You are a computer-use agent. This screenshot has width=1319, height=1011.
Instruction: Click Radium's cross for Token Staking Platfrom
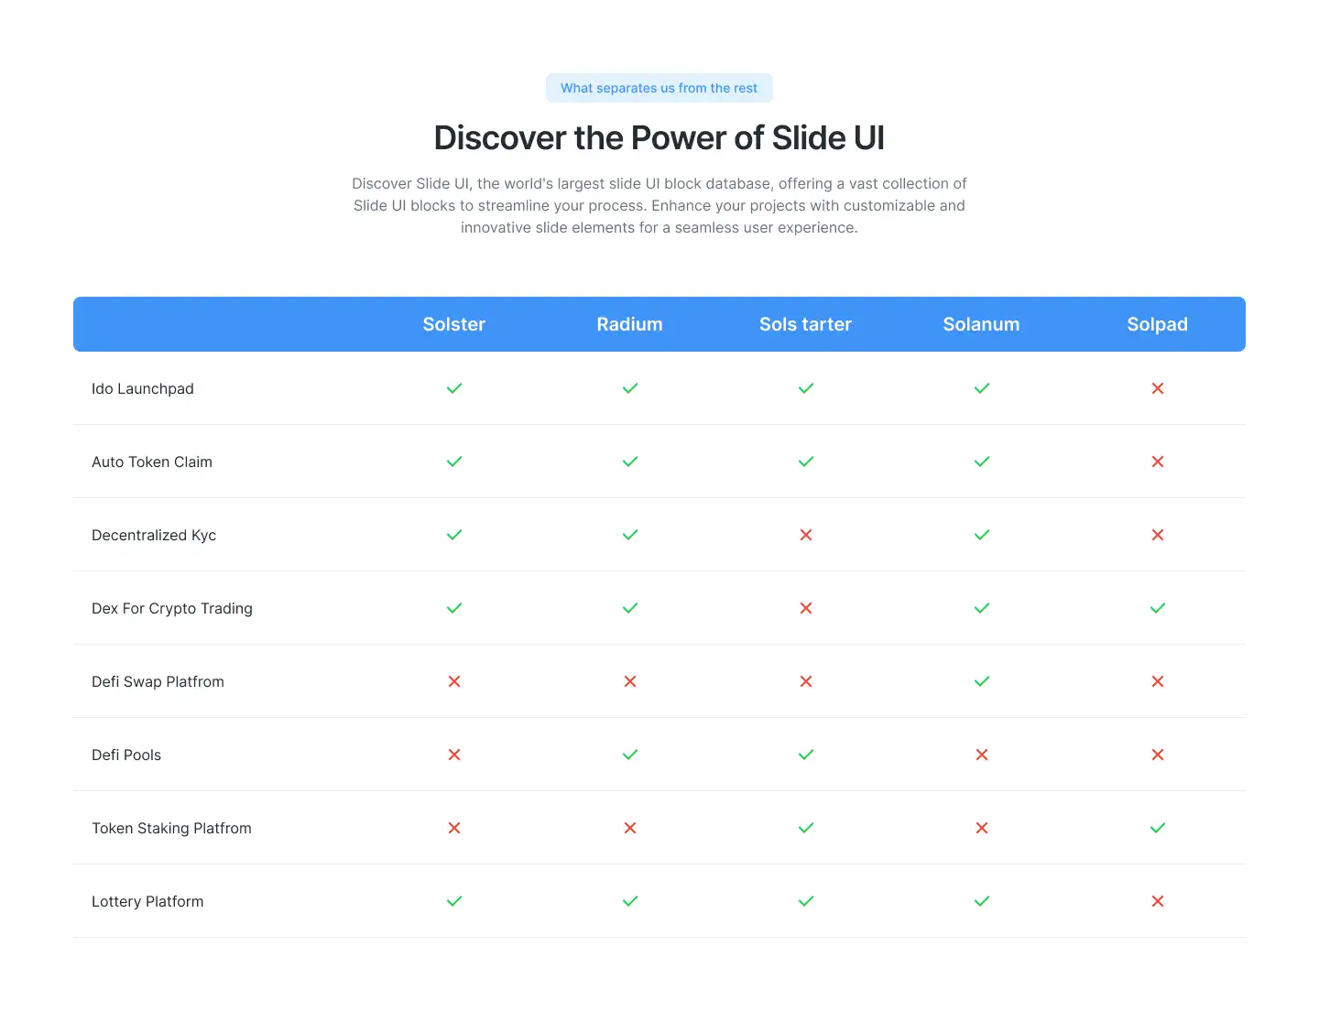click(630, 828)
